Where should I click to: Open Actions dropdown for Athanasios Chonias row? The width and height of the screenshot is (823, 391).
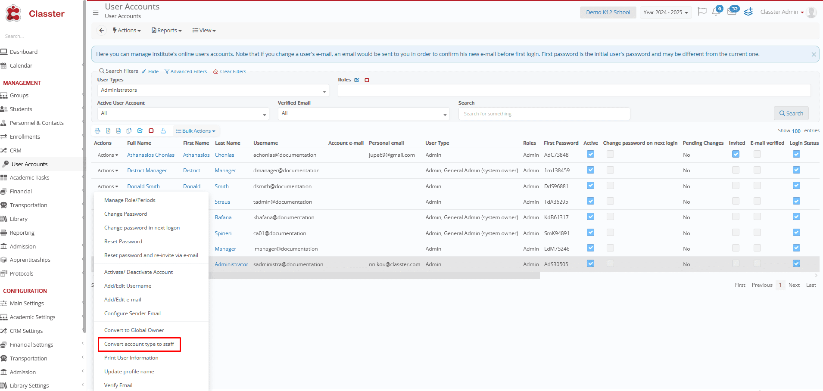coord(108,155)
